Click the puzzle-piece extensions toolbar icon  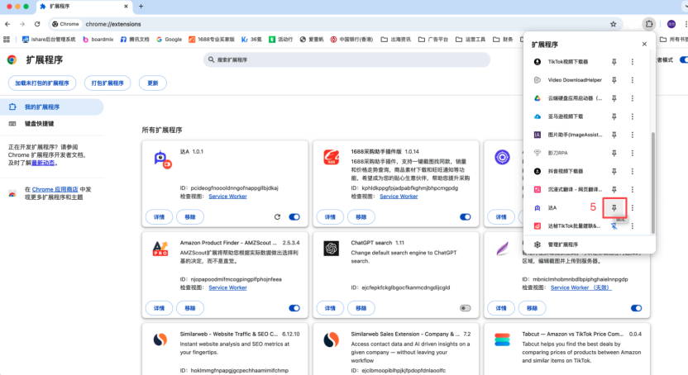point(649,24)
